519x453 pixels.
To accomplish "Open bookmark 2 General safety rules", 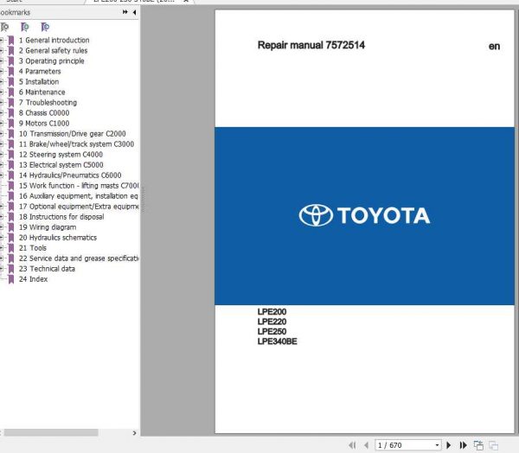I will tap(53, 51).
